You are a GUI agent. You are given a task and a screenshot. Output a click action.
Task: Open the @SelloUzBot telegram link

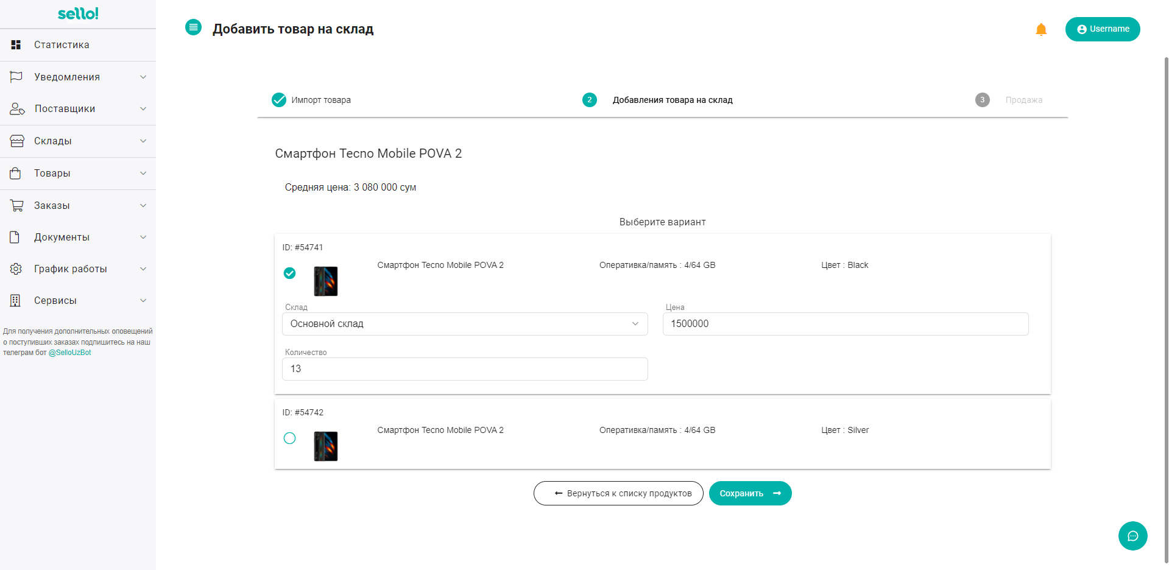(69, 353)
